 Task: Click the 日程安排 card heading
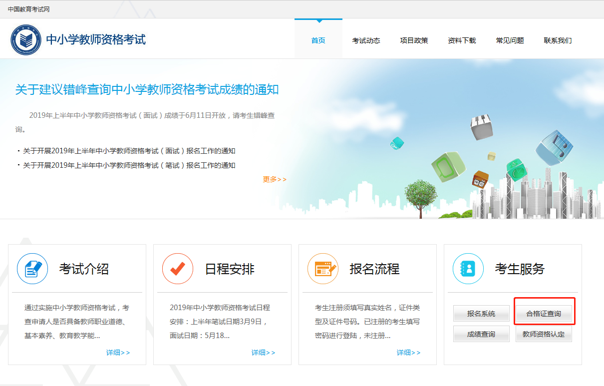230,269
